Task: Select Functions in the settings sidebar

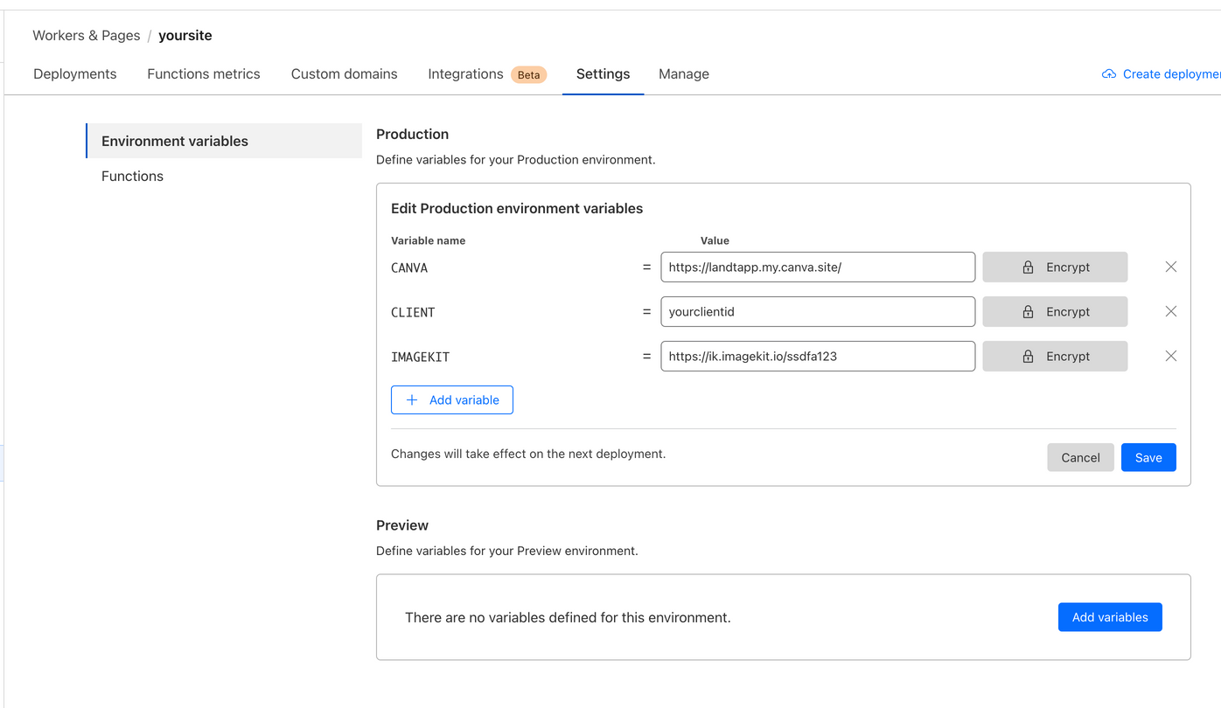Action: point(132,177)
